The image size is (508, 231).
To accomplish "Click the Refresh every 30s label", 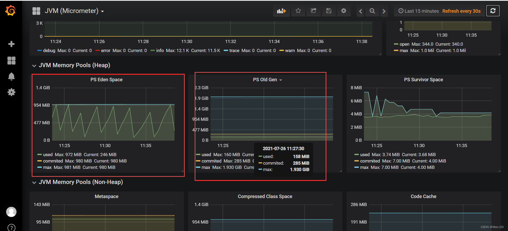I will click(x=461, y=11).
